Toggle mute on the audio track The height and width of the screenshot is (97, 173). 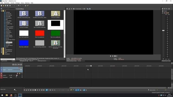tap(17, 74)
